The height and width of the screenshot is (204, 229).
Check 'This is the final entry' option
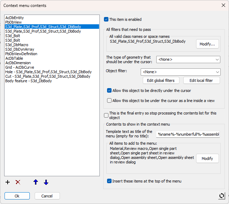pyautogui.click(x=106, y=115)
